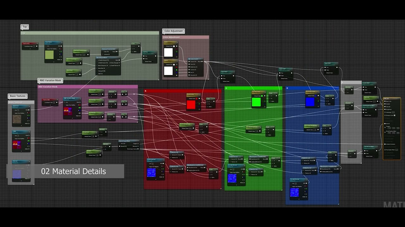Open the green G_Leak_Color swatch

[x=256, y=102]
